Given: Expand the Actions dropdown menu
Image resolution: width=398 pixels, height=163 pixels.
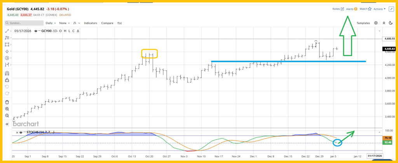Looking at the screenshot, I should coord(379,9).
